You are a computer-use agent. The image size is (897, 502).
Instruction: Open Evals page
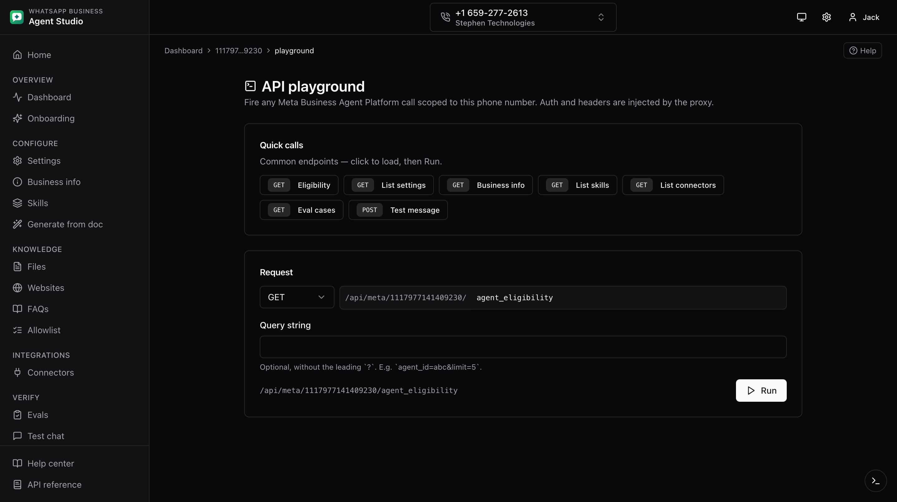(74, 415)
